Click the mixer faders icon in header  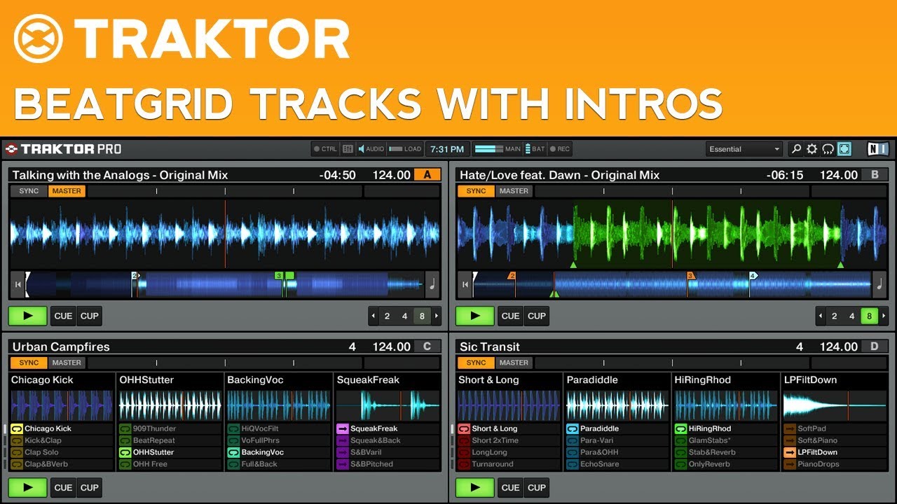click(348, 149)
